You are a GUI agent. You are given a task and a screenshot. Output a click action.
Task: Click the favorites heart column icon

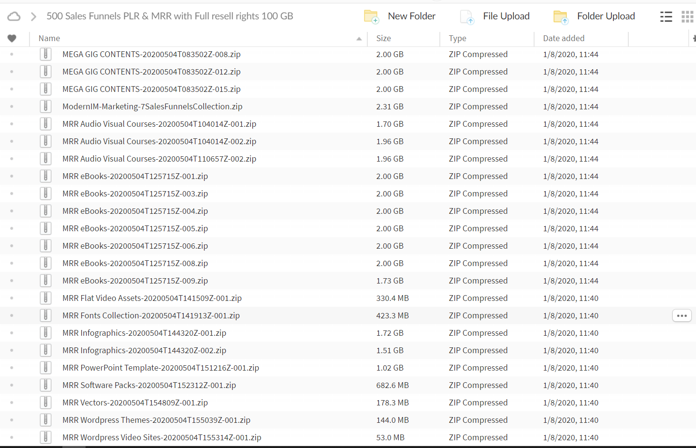click(12, 38)
